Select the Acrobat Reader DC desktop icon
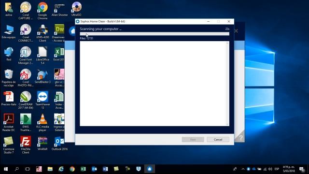Viewport: 309px width, 174px height. pos(9,122)
